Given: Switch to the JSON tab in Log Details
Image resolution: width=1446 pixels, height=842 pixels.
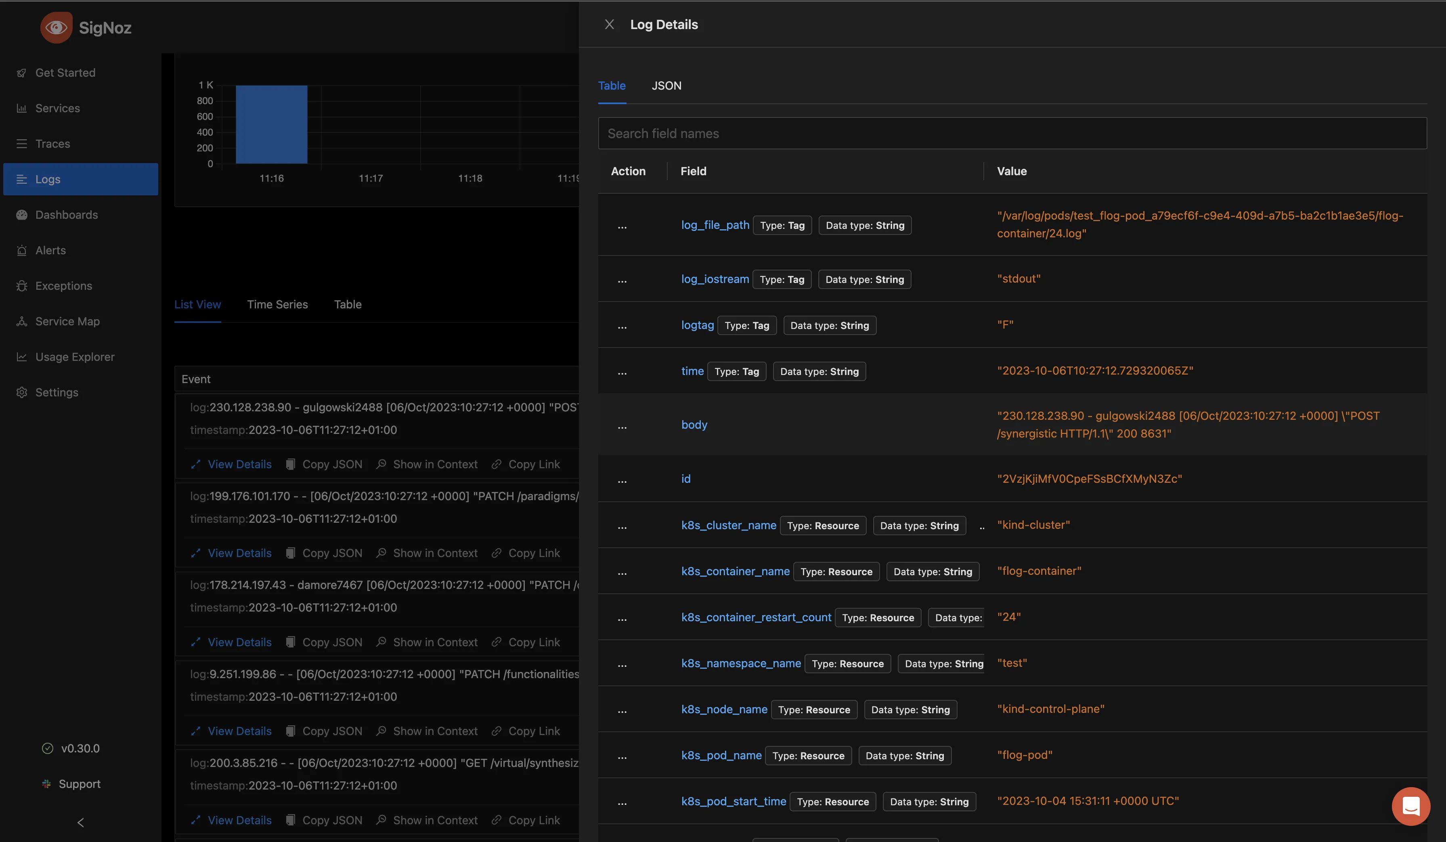Looking at the screenshot, I should coord(666,86).
